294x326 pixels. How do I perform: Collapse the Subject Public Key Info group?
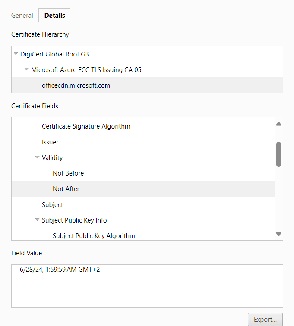37,220
